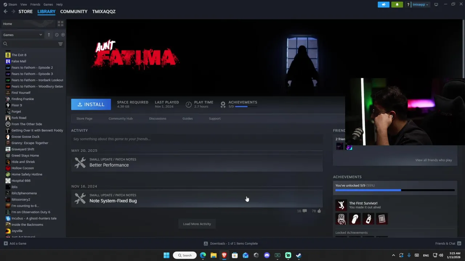465x261 pixels.
Task: Open Discord from the taskbar
Action: tap(267, 255)
